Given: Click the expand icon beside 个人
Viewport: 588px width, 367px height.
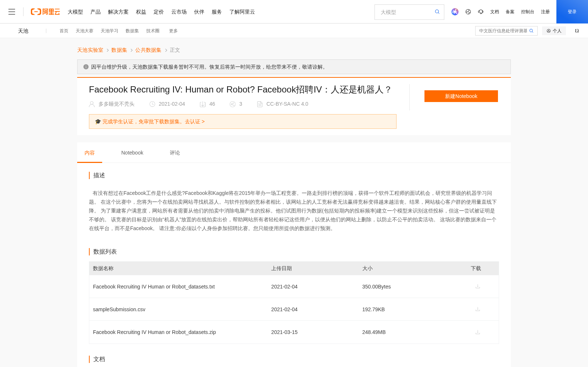Looking at the screenshot, I should pos(577,31).
